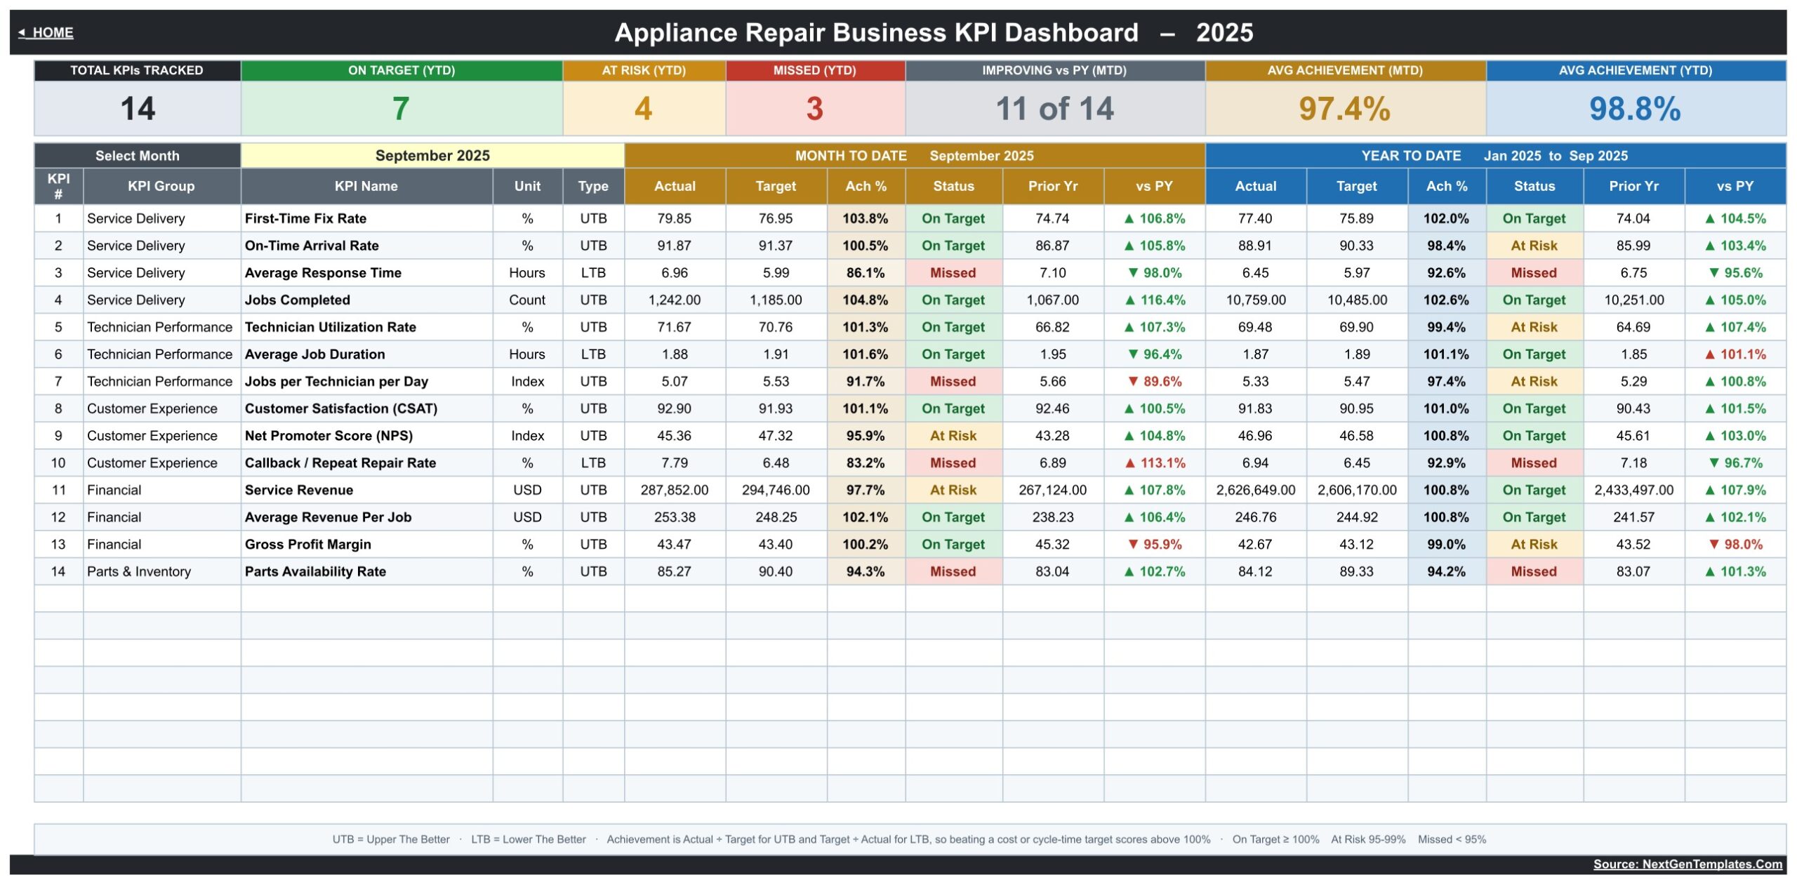Select the ON TARGET (YTD) value 7
The height and width of the screenshot is (885, 1797).
(402, 108)
